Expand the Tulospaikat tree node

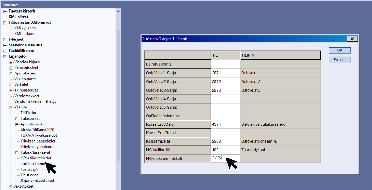pyautogui.click(x=17, y=119)
